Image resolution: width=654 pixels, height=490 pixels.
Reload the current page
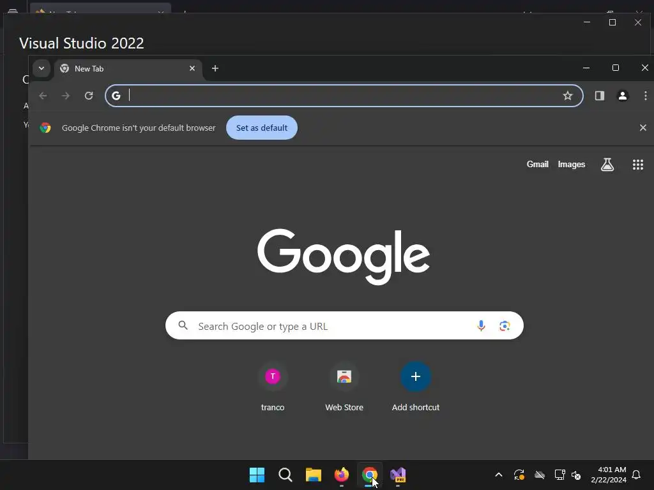click(x=88, y=96)
